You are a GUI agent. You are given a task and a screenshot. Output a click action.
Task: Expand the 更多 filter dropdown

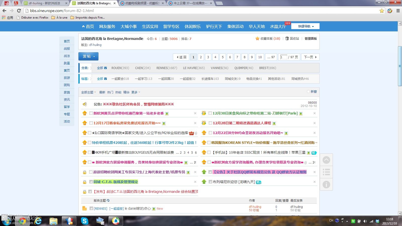[136, 92]
